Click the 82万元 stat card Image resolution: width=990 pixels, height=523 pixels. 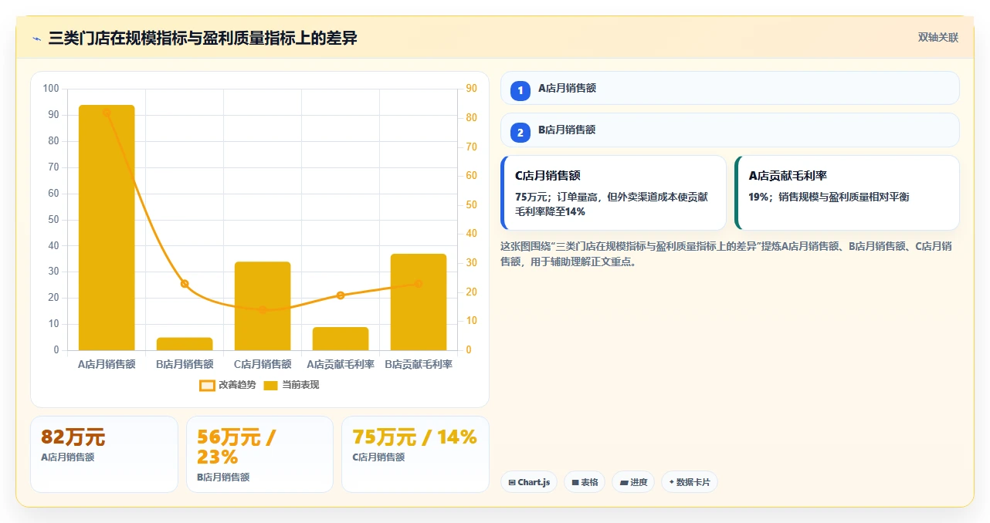click(x=104, y=454)
